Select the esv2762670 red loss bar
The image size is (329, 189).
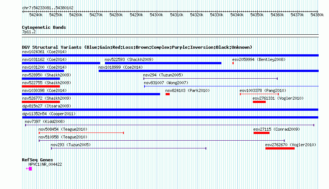pos(280,148)
